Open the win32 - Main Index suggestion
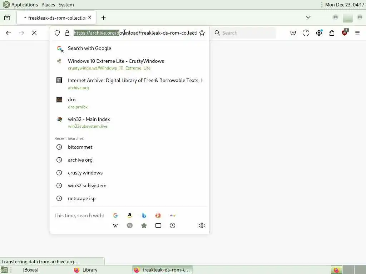Image resolution: width=366 pixels, height=274 pixels. [x=129, y=122]
